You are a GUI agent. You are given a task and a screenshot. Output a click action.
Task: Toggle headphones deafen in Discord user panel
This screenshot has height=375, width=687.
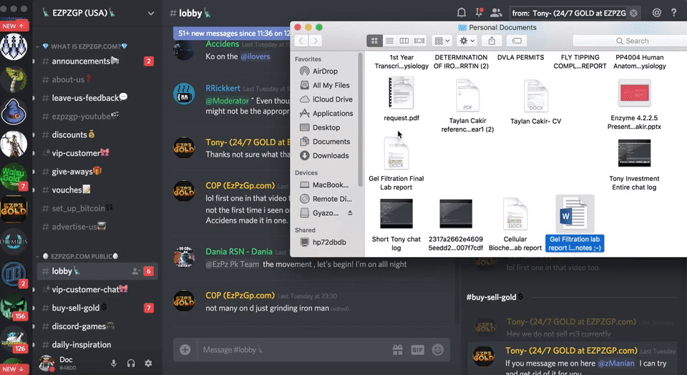pos(131,363)
